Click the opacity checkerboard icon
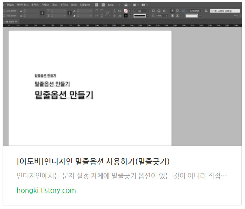This screenshot has width=245, height=209. point(153,15)
